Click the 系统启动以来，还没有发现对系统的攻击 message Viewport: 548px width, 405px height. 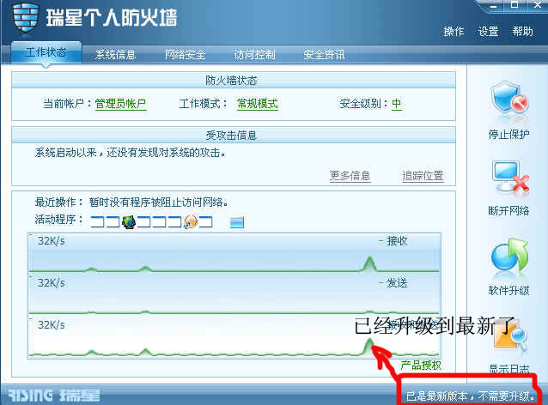tap(130, 153)
